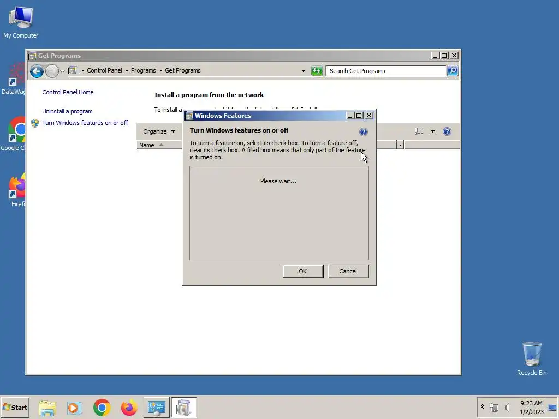The height and width of the screenshot is (419, 559).
Task: Open the views dropdown arrow
Action: [x=432, y=131]
